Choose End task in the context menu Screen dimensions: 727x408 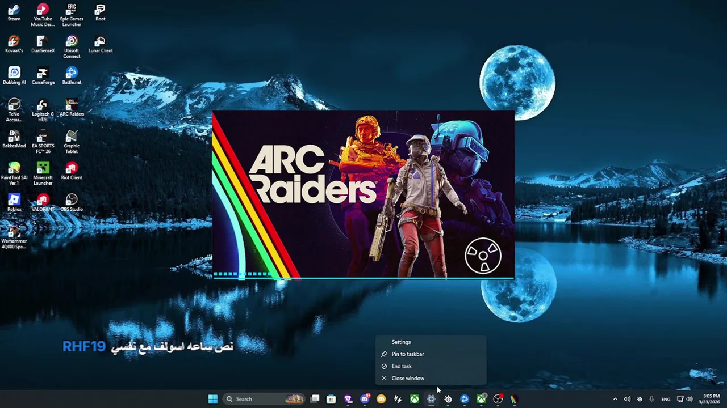click(x=431, y=366)
